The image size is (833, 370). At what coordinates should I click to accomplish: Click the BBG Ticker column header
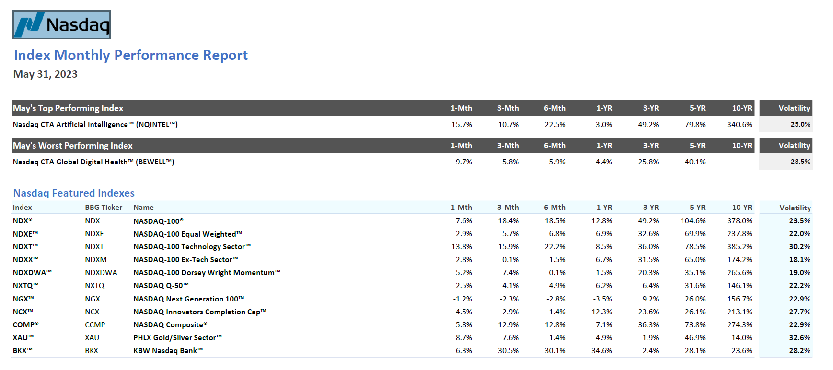(104, 208)
